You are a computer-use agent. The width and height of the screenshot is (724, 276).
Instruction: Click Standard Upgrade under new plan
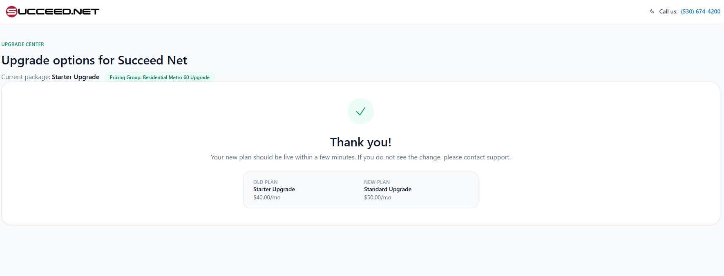click(x=388, y=189)
